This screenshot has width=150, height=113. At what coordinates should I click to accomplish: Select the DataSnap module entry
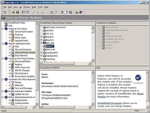coord(50,59)
